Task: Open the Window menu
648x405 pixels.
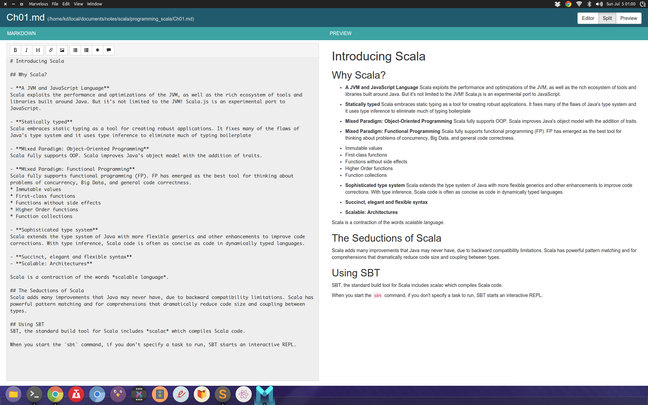Action: coord(94,4)
